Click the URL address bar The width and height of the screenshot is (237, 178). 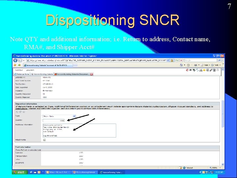tap(96, 60)
